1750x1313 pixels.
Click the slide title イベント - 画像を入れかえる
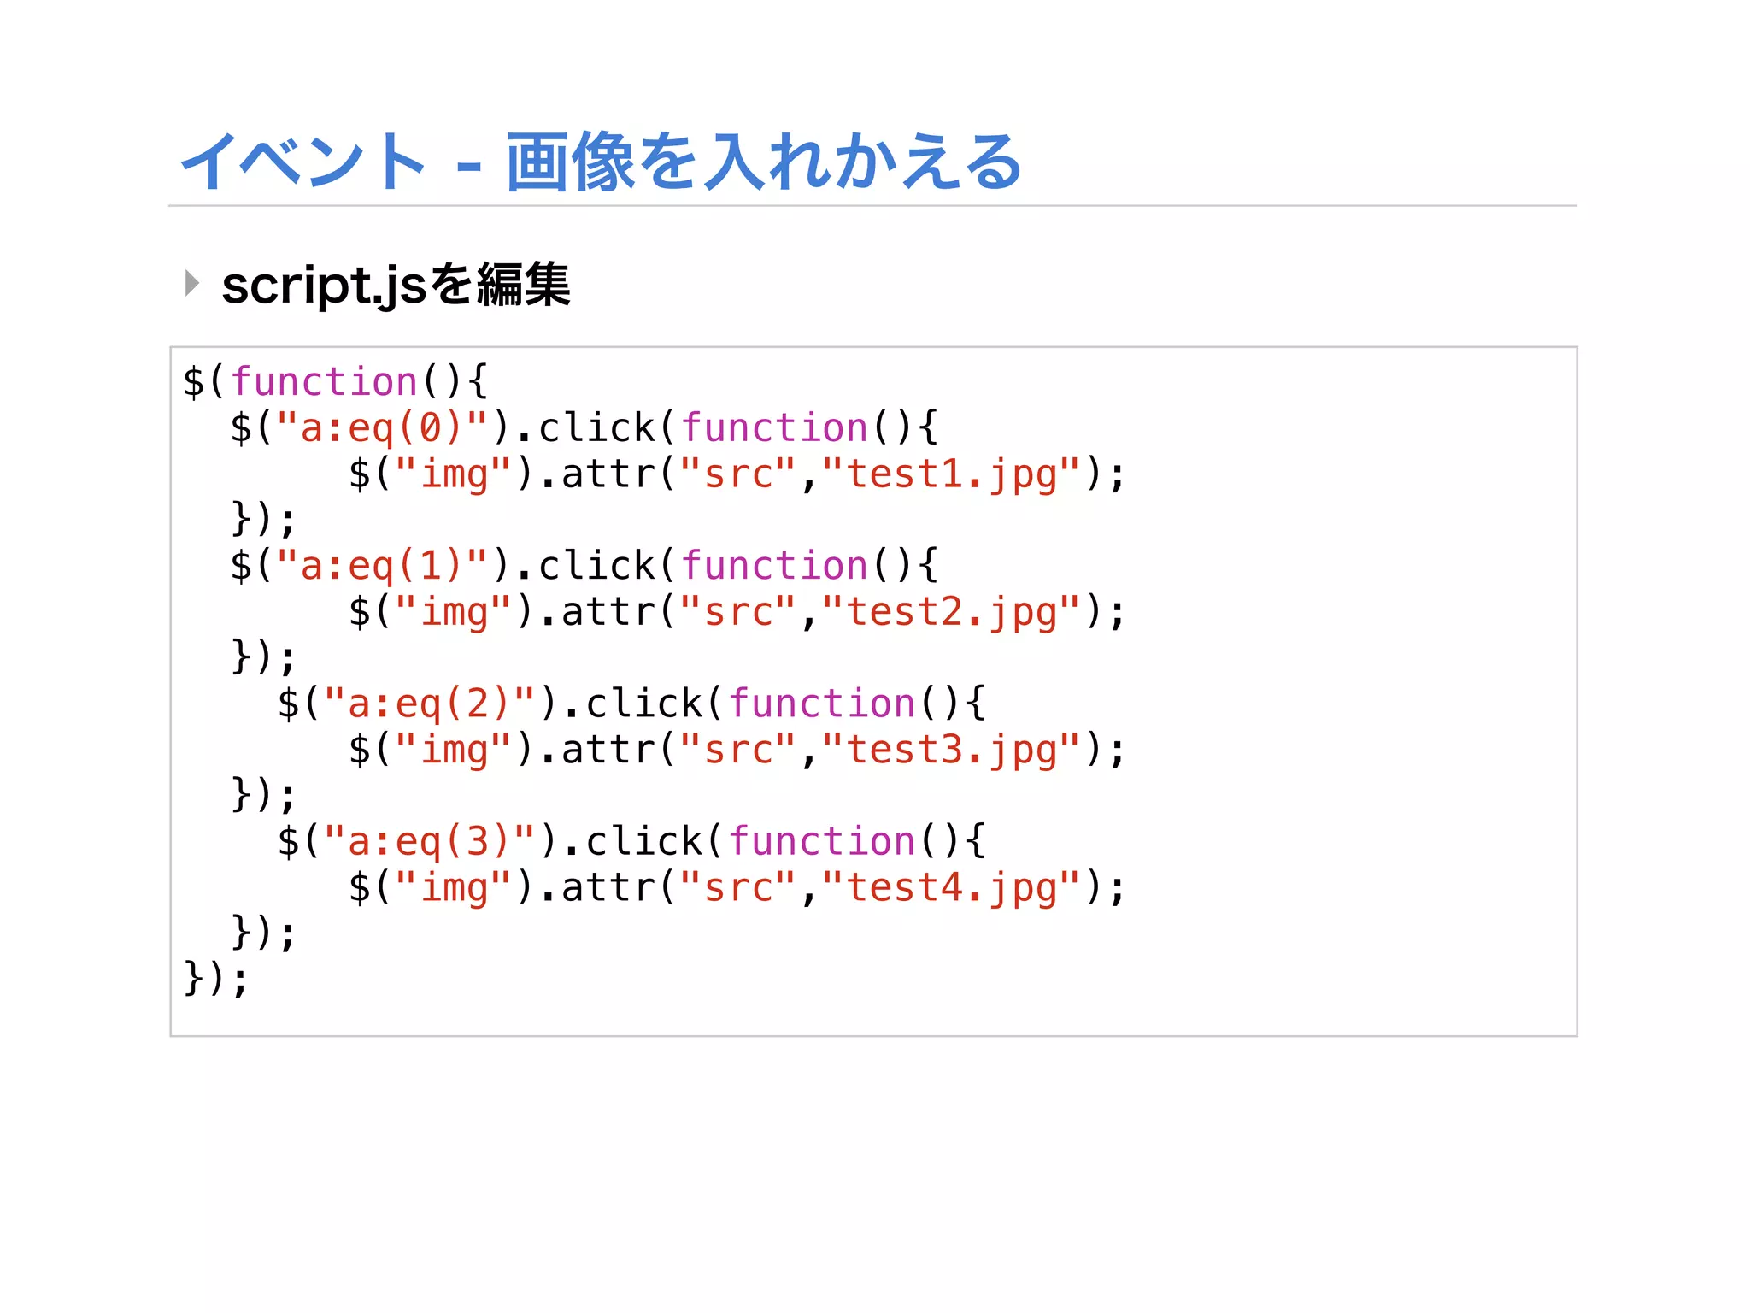click(602, 162)
